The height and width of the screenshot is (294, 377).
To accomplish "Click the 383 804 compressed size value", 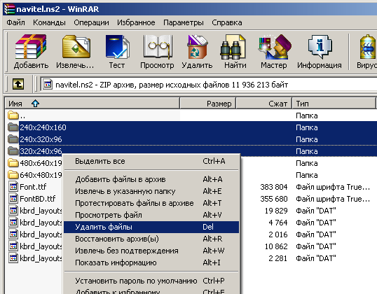I will [x=273, y=187].
